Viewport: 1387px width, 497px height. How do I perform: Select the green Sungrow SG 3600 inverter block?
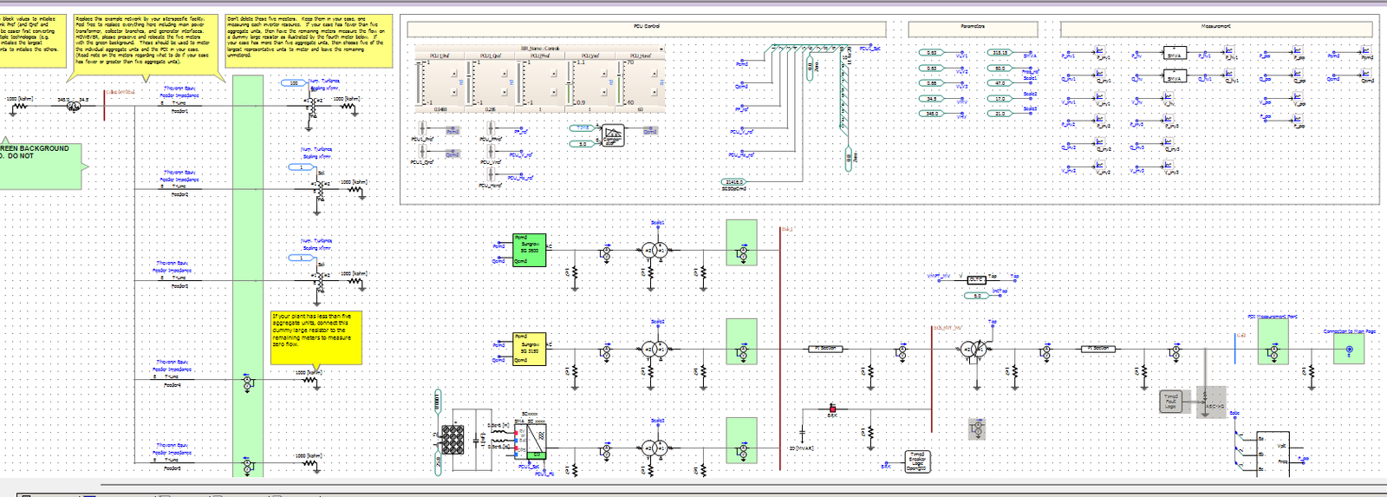529,250
